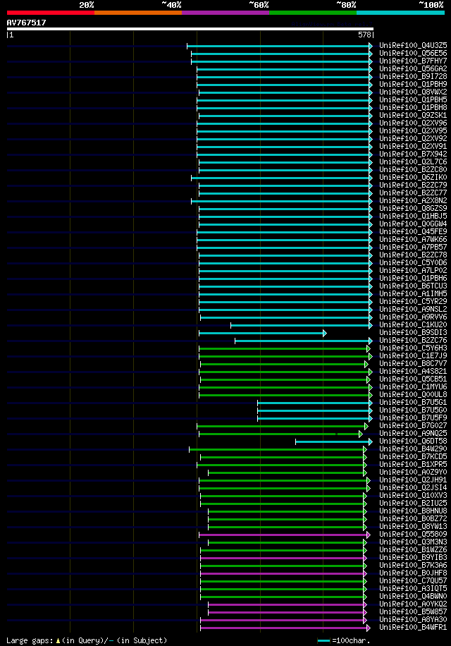Click the UniRef100_Q2XV96 label
This screenshot has height=646, width=451.
pos(413,123)
